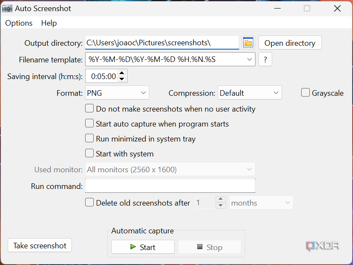Toggle Run minimized in system tray
The image size is (353, 265).
(x=89, y=138)
